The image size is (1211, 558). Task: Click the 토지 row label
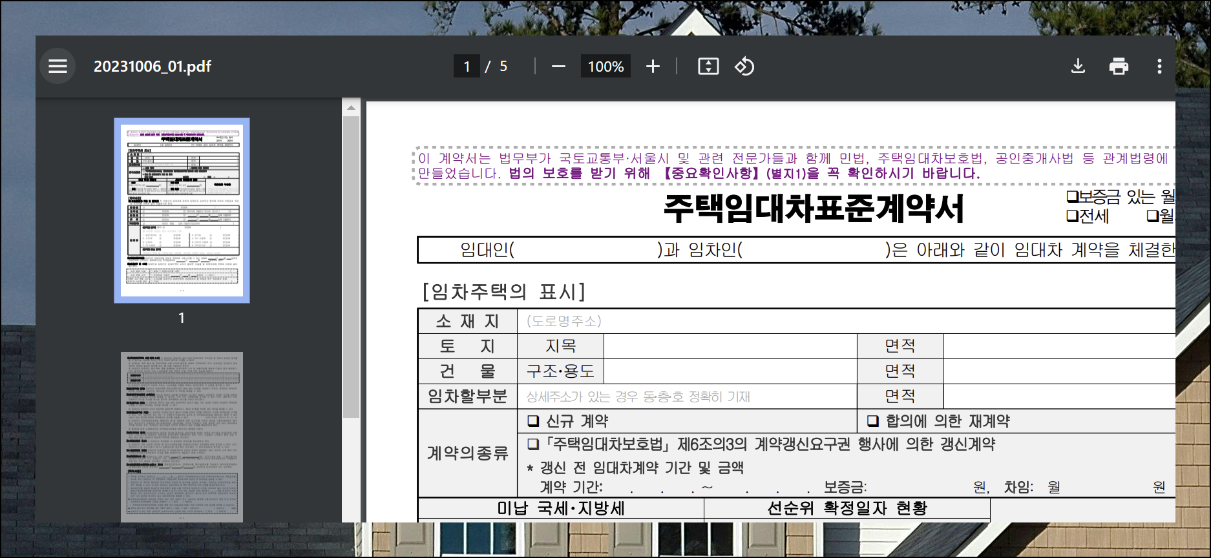[467, 346]
